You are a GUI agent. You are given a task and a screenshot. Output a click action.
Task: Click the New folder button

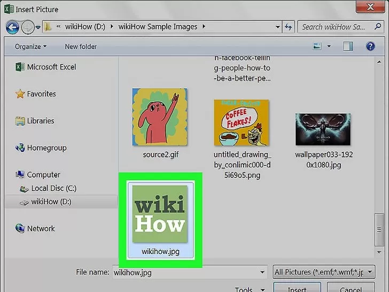tap(81, 47)
